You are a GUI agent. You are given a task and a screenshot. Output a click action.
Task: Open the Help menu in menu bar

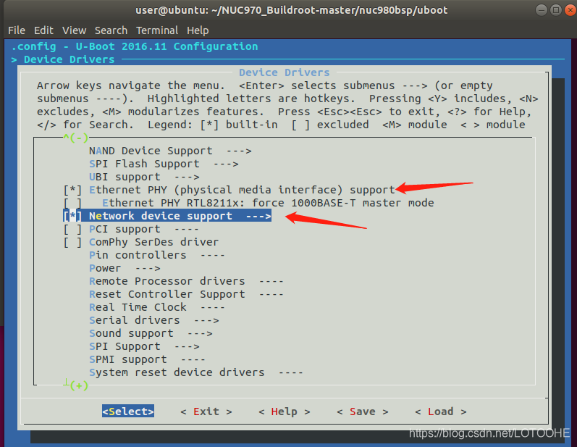pyautogui.click(x=198, y=30)
